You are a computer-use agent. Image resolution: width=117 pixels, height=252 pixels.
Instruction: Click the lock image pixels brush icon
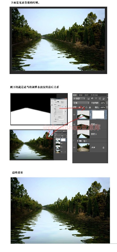(x=83, y=107)
